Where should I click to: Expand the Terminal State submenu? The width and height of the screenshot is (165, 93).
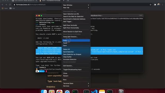[x=76, y=83]
